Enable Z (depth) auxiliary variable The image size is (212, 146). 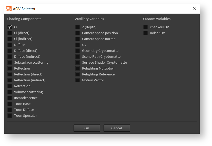pyautogui.click(x=78, y=27)
